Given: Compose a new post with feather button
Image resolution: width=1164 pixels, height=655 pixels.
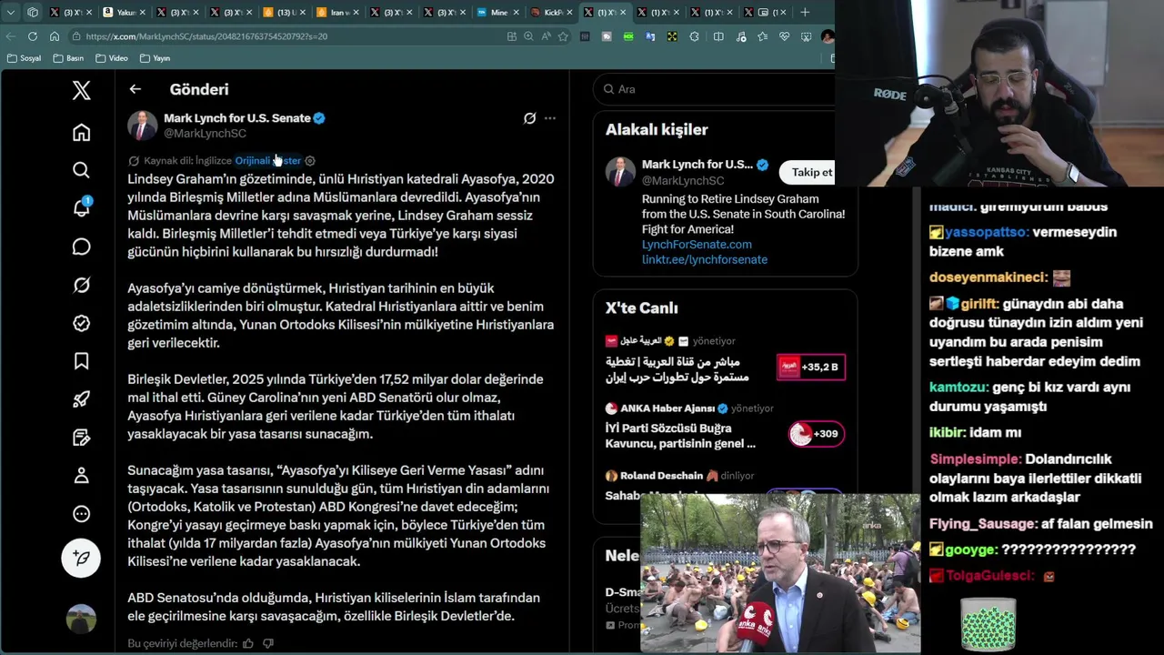Looking at the screenshot, I should point(81,558).
